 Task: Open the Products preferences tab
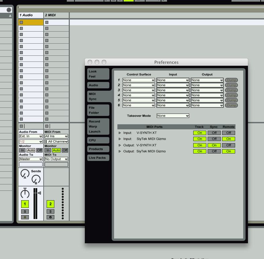98,149
